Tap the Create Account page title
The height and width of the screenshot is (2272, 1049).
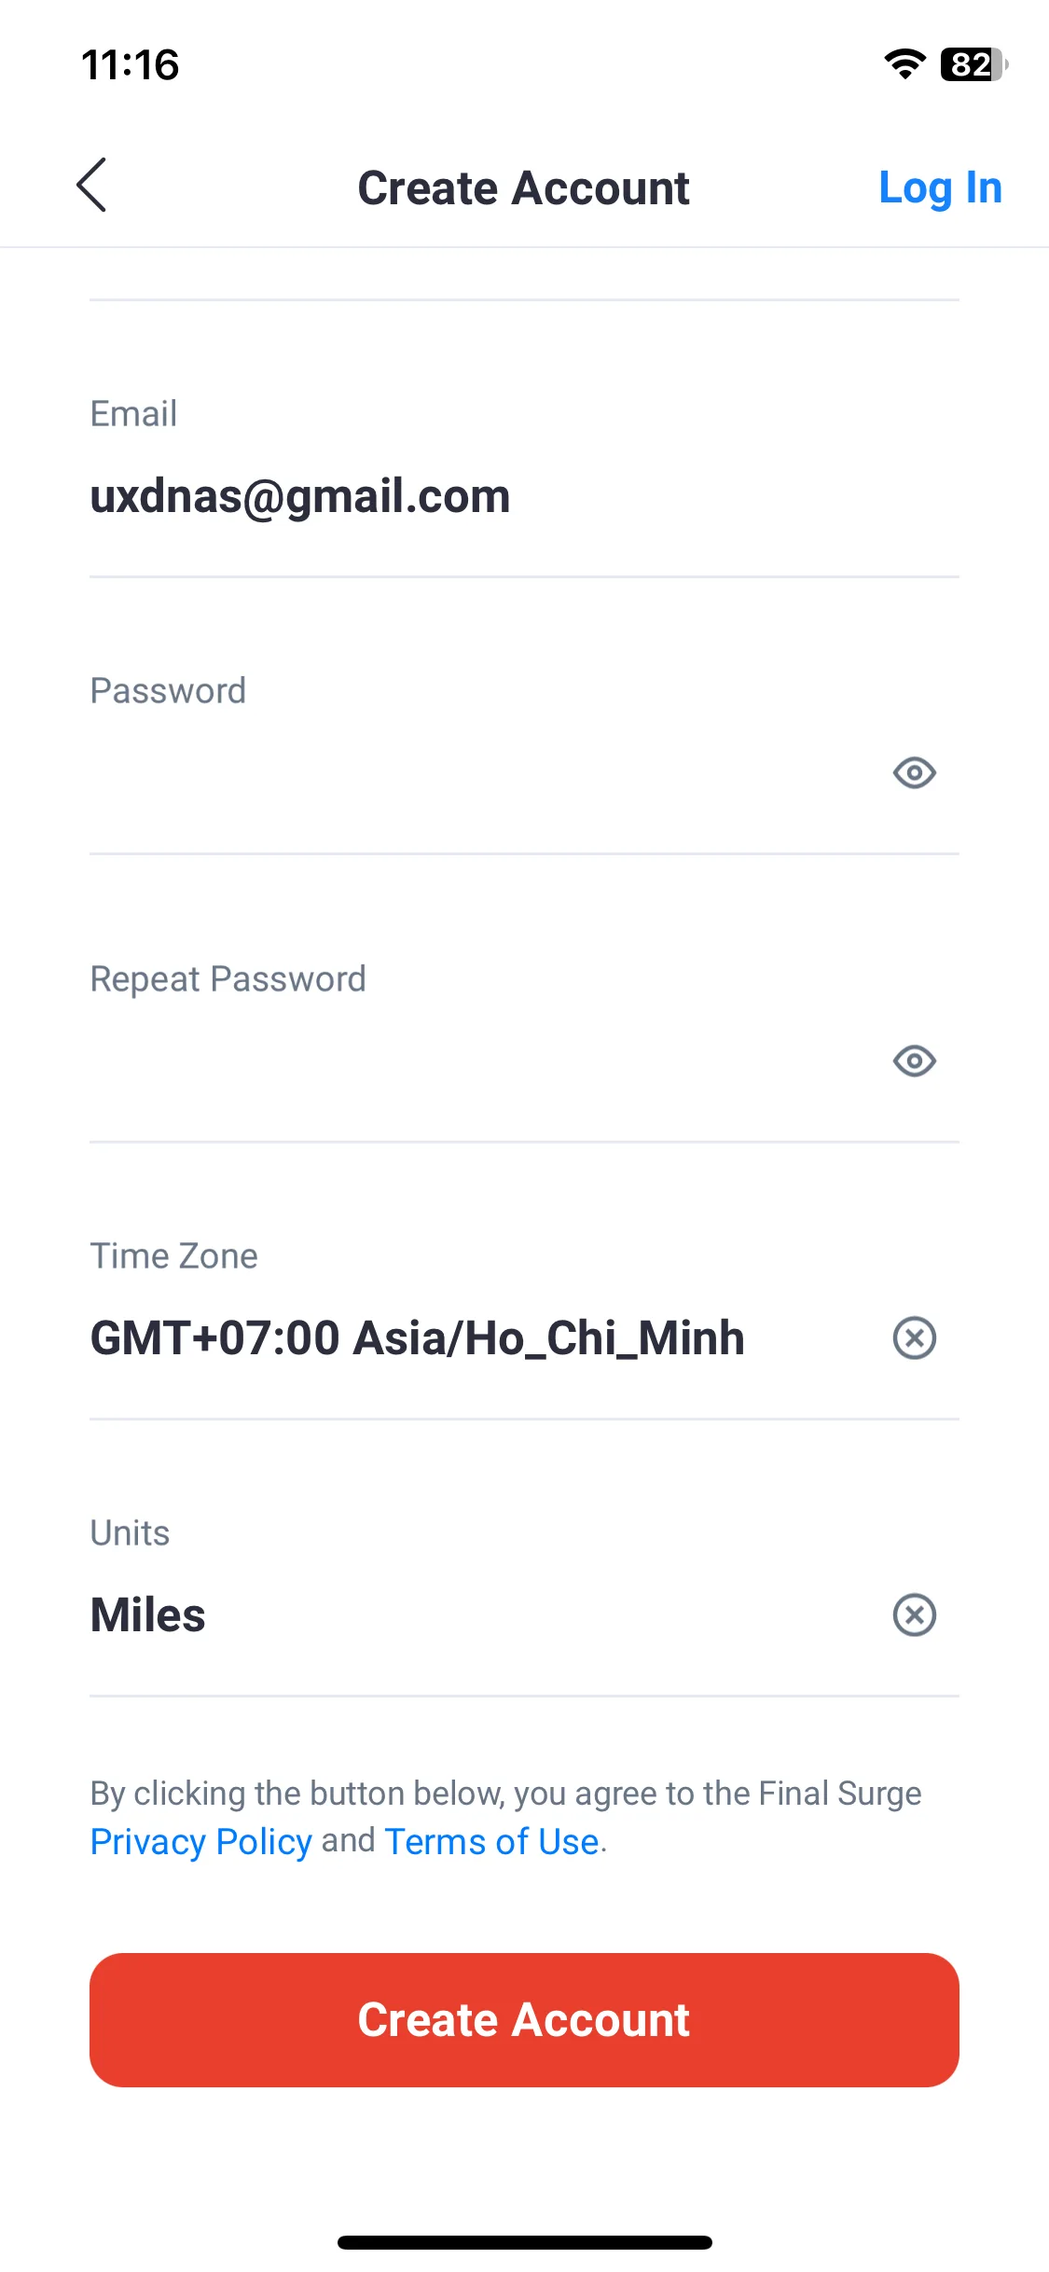524,188
